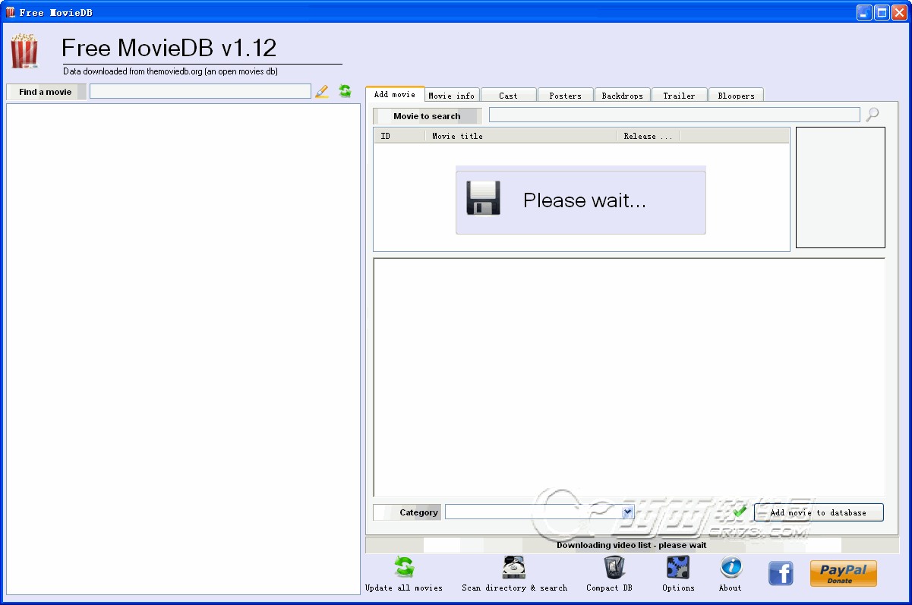Click the title bar popcorn icon
Image resolution: width=912 pixels, height=605 pixels.
[x=11, y=12]
